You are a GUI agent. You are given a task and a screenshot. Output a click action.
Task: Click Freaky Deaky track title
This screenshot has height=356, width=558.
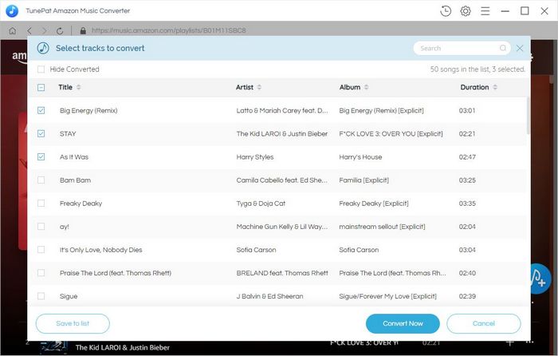(x=81, y=203)
